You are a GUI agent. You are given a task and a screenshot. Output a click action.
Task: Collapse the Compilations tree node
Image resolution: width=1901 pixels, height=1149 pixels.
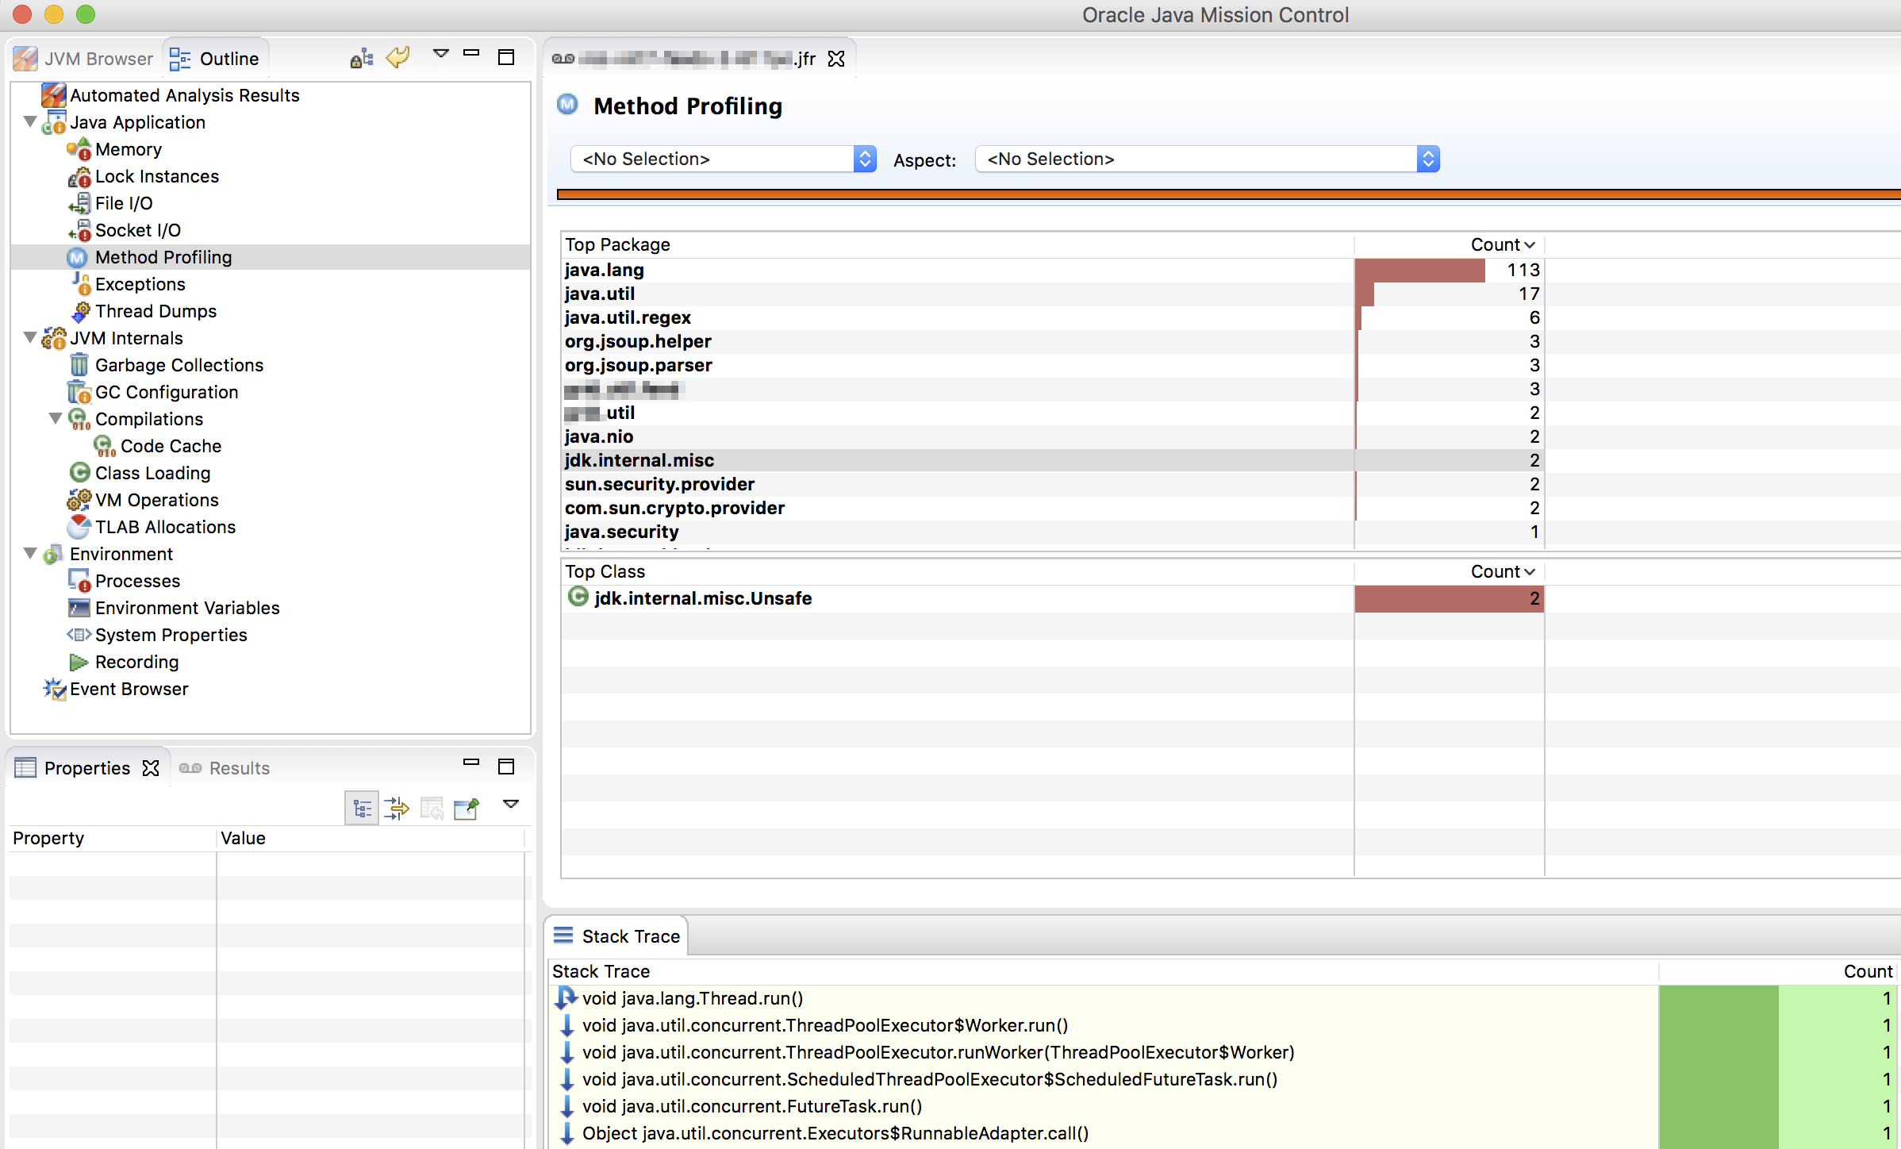(56, 419)
